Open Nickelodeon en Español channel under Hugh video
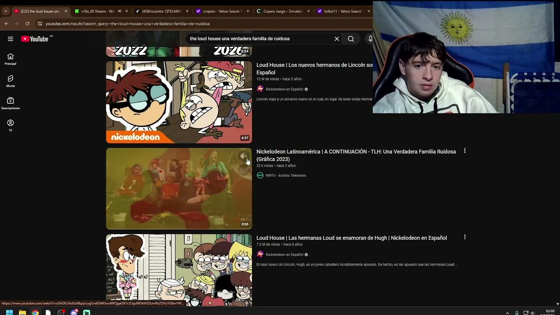 coord(284,255)
